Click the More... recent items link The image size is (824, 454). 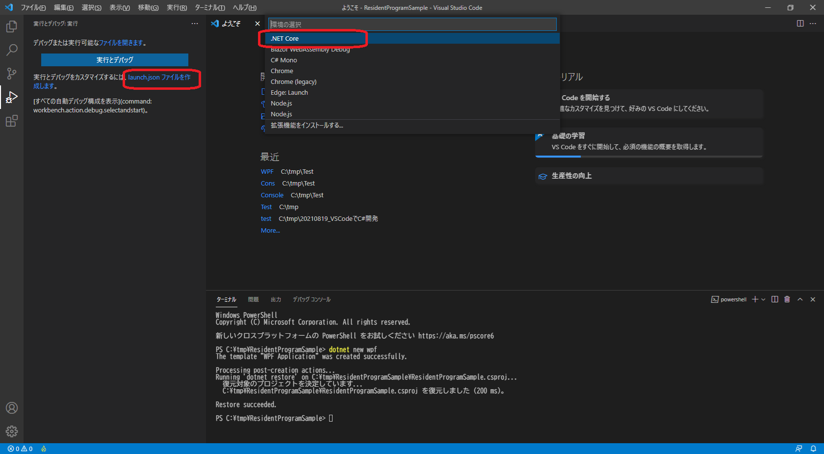(270, 231)
